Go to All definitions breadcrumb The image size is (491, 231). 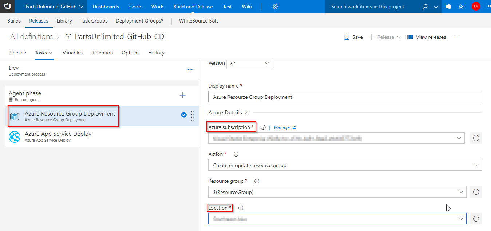(31, 37)
